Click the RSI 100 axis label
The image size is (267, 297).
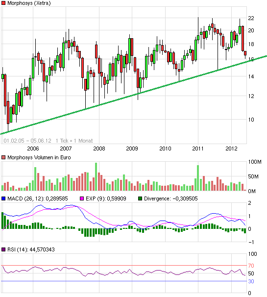click(252, 254)
